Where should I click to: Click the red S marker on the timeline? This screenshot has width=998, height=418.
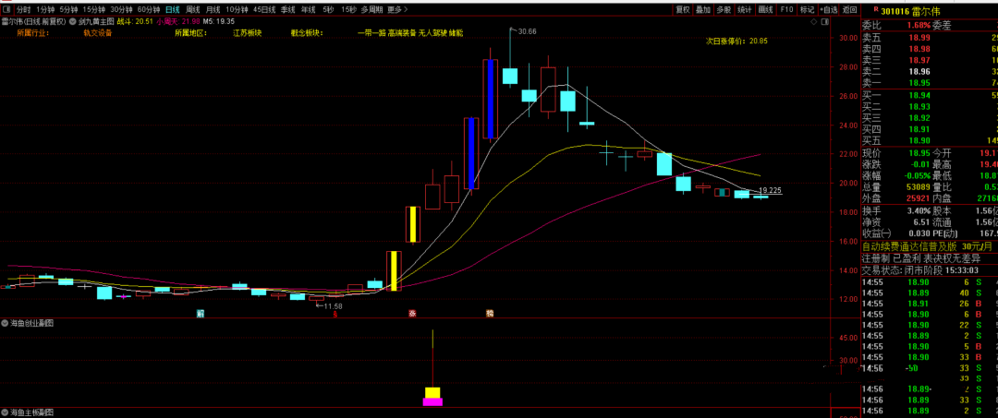(335, 314)
